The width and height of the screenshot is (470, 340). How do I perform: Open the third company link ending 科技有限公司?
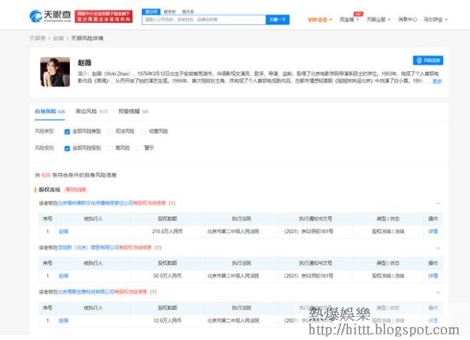click(86, 292)
